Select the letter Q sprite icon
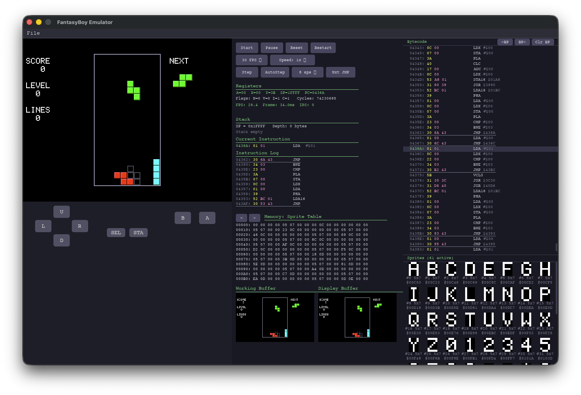The width and height of the screenshot is (581, 395). point(414,320)
